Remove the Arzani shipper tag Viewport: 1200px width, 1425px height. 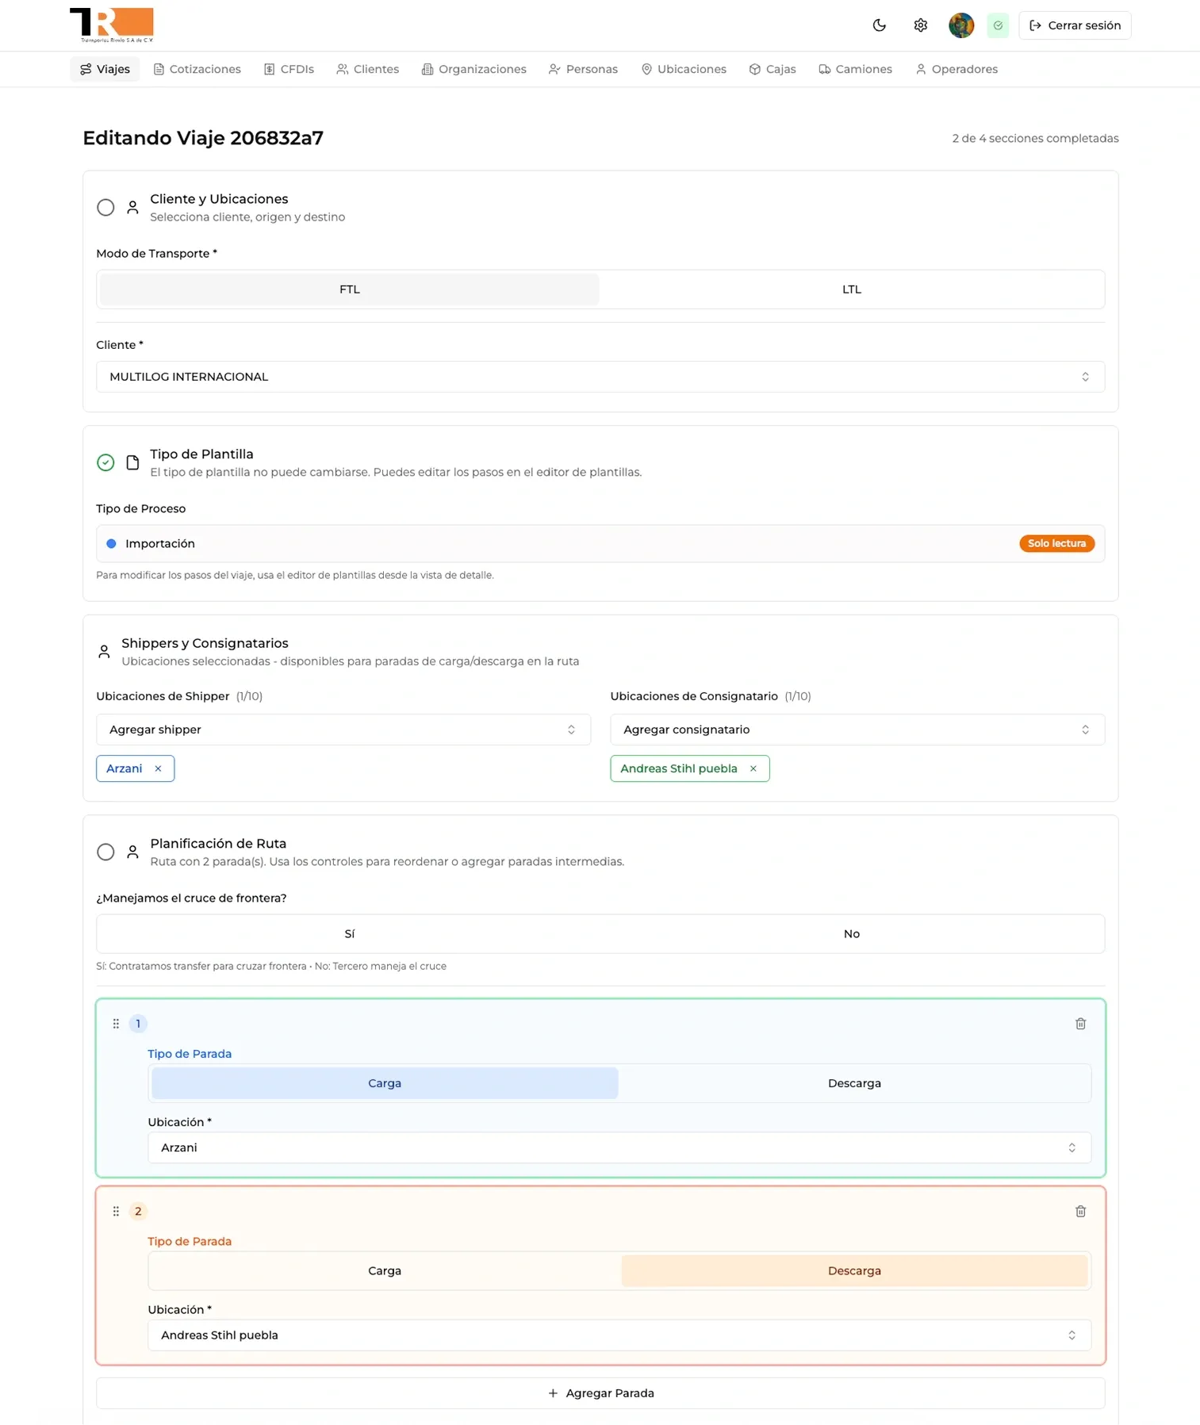(158, 768)
